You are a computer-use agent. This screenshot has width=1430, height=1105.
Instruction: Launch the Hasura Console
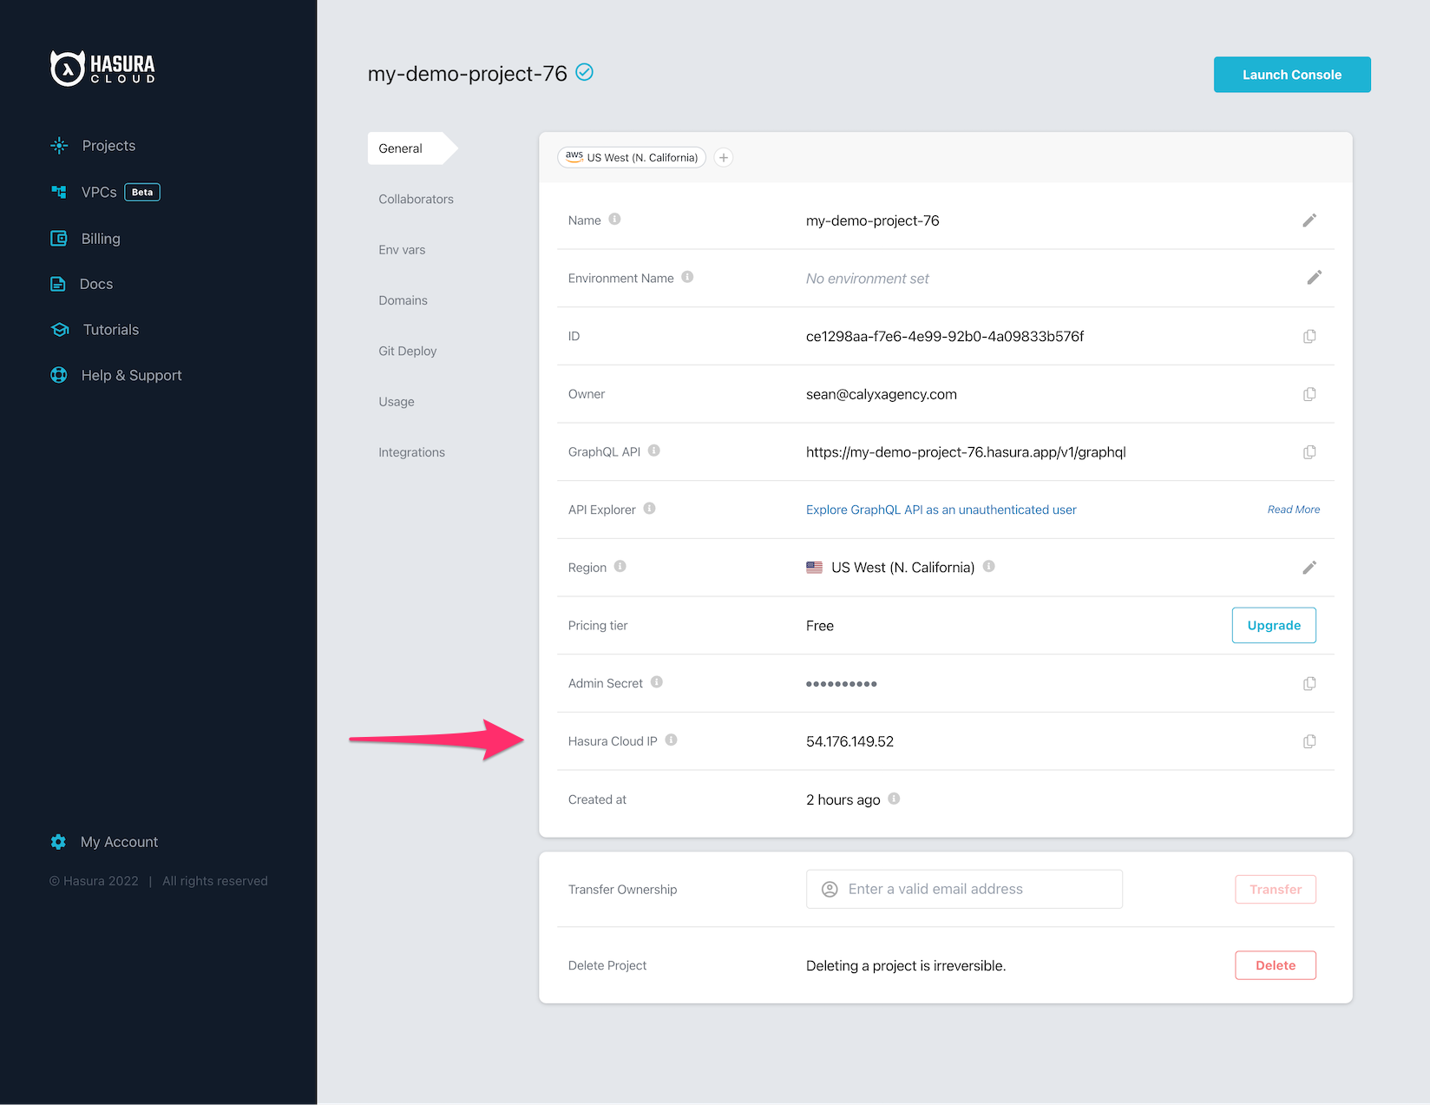point(1291,75)
